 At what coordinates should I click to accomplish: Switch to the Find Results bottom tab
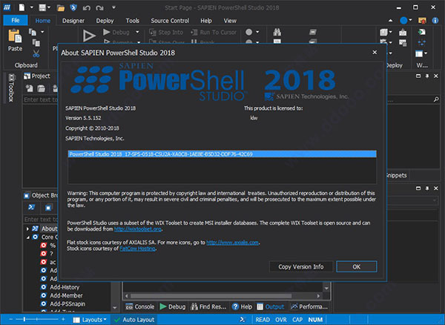coord(208,307)
